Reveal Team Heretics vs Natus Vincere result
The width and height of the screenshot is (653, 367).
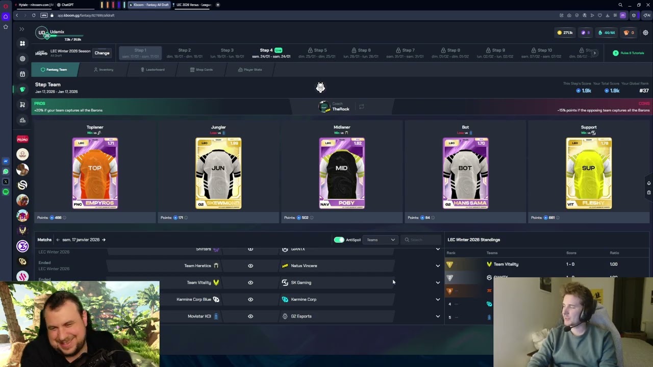(x=250, y=266)
